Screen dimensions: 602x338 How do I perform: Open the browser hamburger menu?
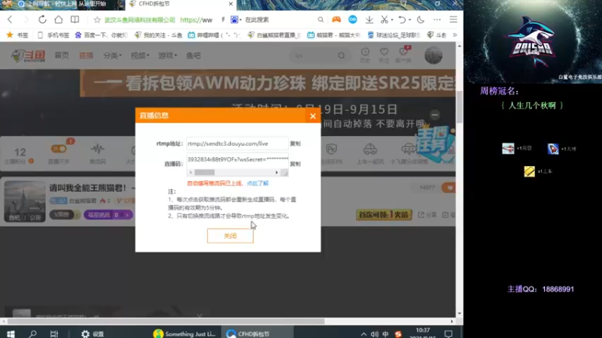(x=454, y=20)
